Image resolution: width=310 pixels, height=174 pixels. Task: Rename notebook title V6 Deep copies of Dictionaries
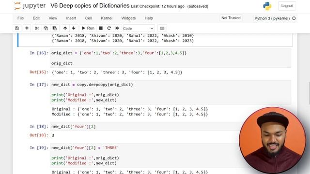[x=90, y=6]
